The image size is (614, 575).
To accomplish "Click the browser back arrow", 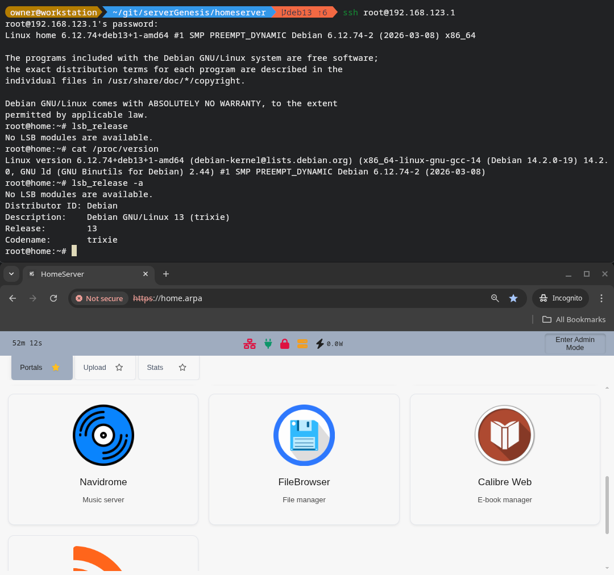I will [x=13, y=298].
